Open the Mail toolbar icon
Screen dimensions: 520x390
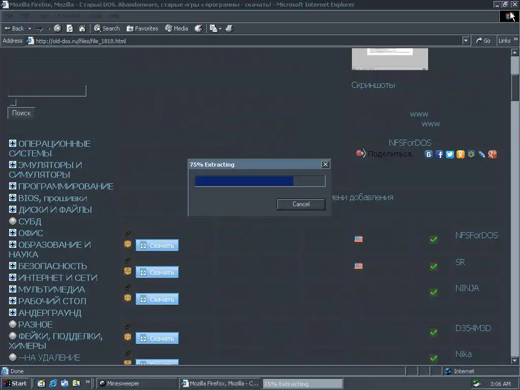215,28
